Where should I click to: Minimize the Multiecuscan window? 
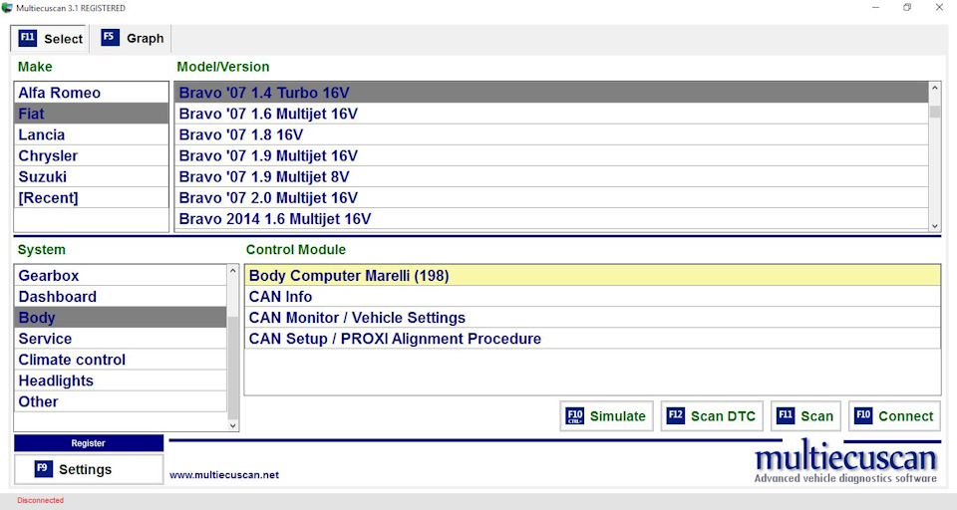click(876, 8)
